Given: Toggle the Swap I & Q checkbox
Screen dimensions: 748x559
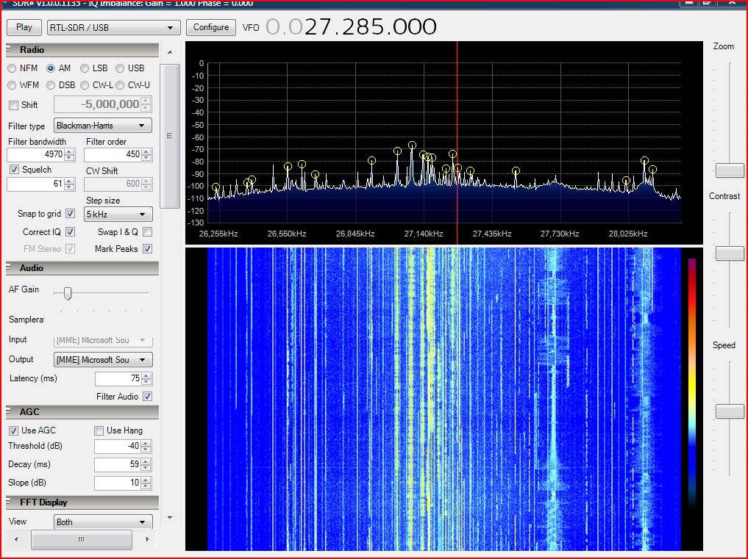Looking at the screenshot, I should [x=147, y=232].
